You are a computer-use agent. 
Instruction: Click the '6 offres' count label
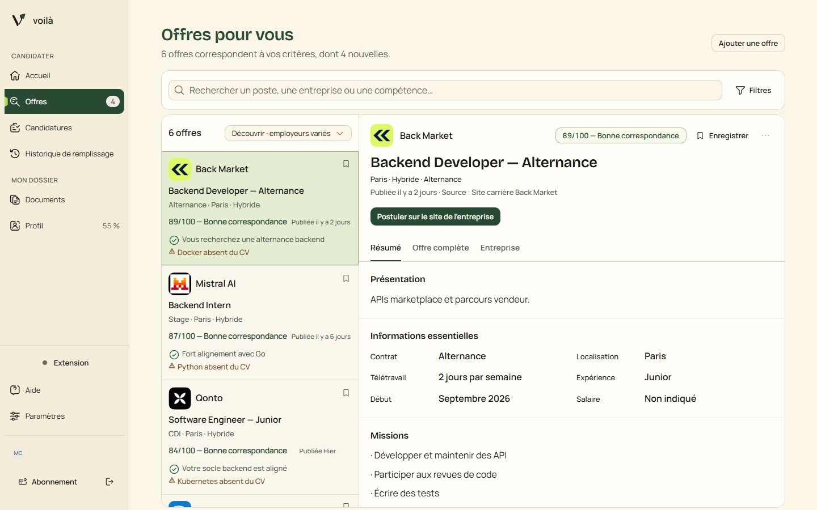point(185,133)
